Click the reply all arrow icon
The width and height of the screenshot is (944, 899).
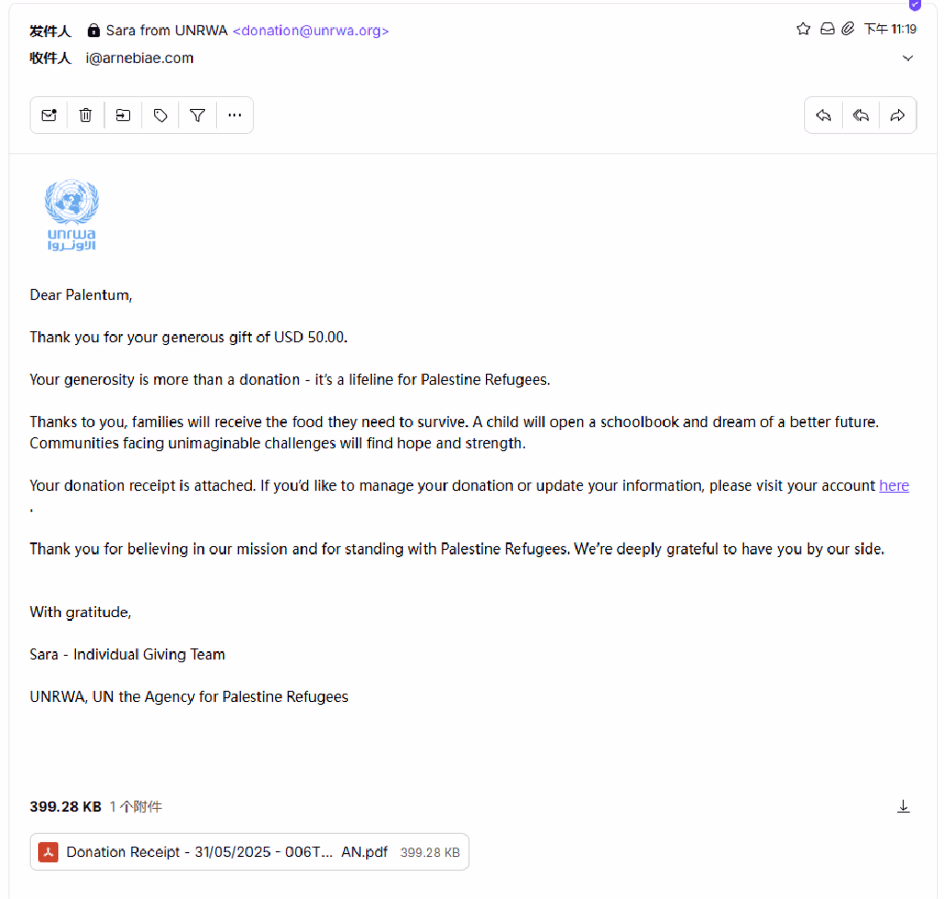tap(860, 115)
